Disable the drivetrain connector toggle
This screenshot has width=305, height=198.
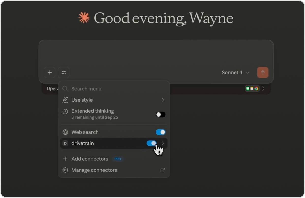(151, 143)
